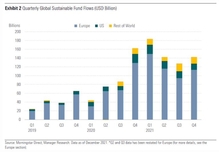Click the Morningstar Direct source note
Screen dimensions: 219x152
pyautogui.click(x=106, y=145)
